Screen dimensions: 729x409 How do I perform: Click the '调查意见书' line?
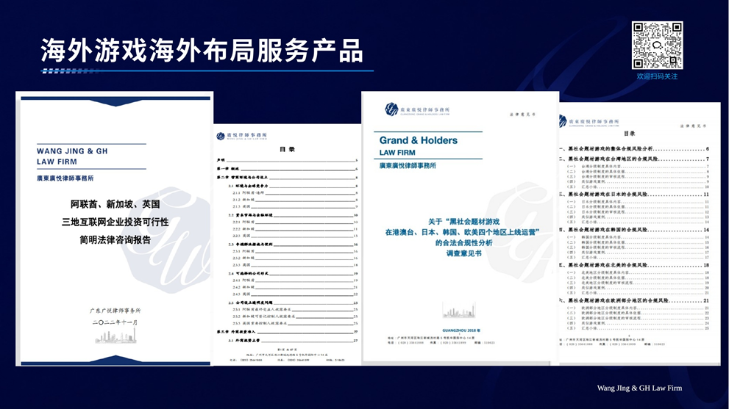click(464, 253)
